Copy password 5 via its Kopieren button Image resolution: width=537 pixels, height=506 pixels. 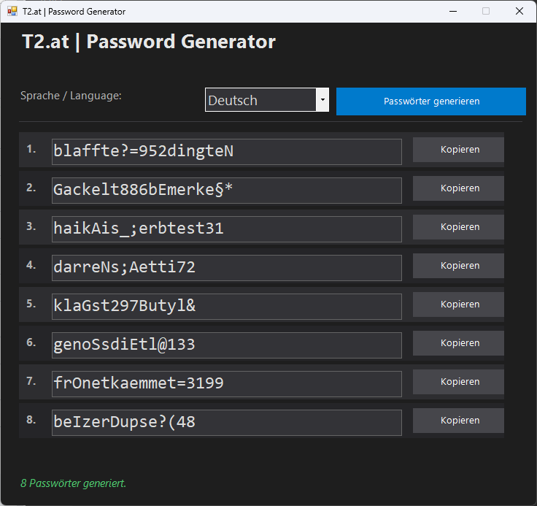click(x=459, y=304)
